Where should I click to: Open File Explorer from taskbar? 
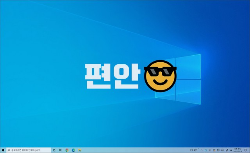tap(80, 150)
